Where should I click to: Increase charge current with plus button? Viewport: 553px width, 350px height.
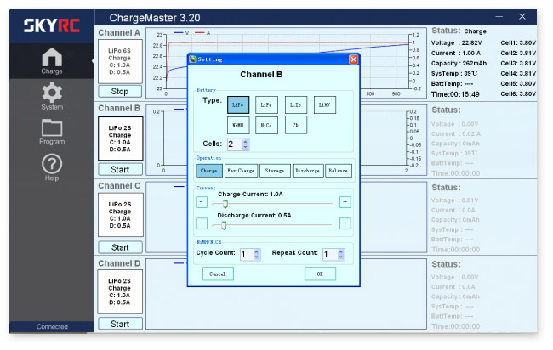(345, 202)
